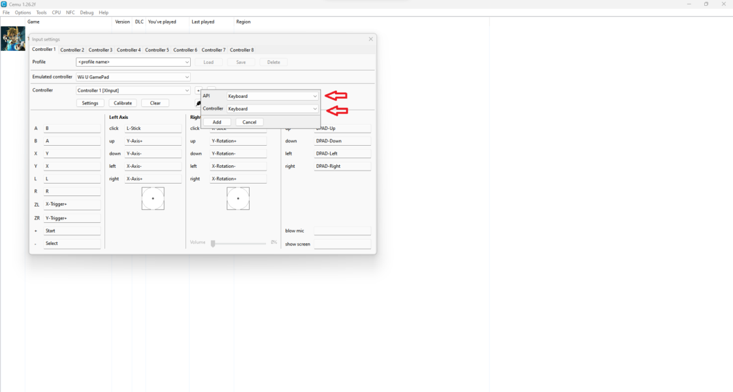Open the File menu
The image size is (733, 392).
[x=6, y=12]
